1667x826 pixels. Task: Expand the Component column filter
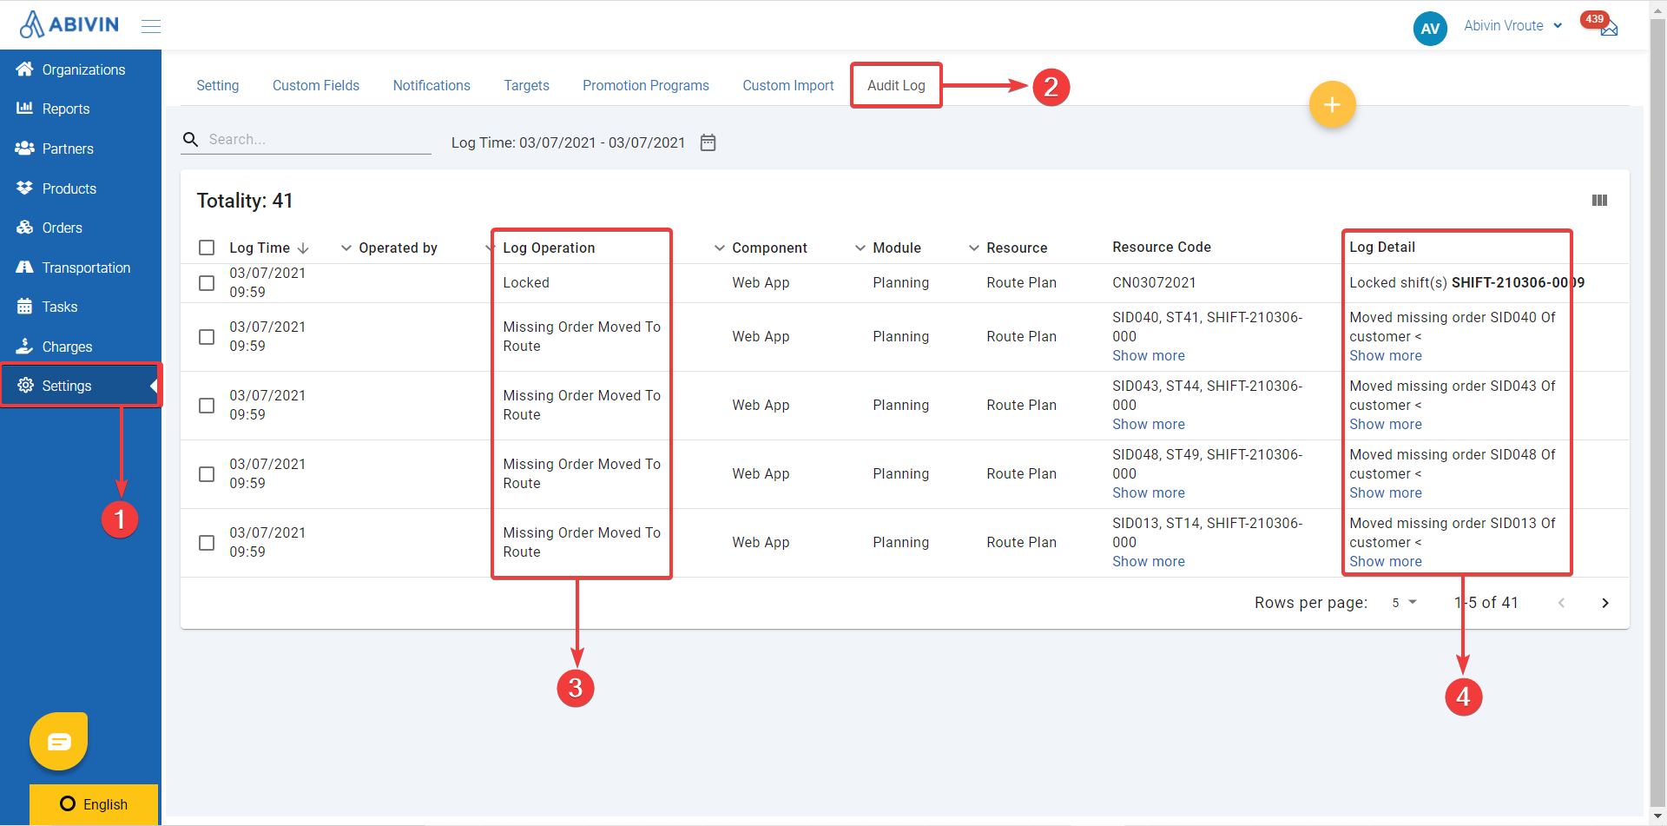(720, 248)
